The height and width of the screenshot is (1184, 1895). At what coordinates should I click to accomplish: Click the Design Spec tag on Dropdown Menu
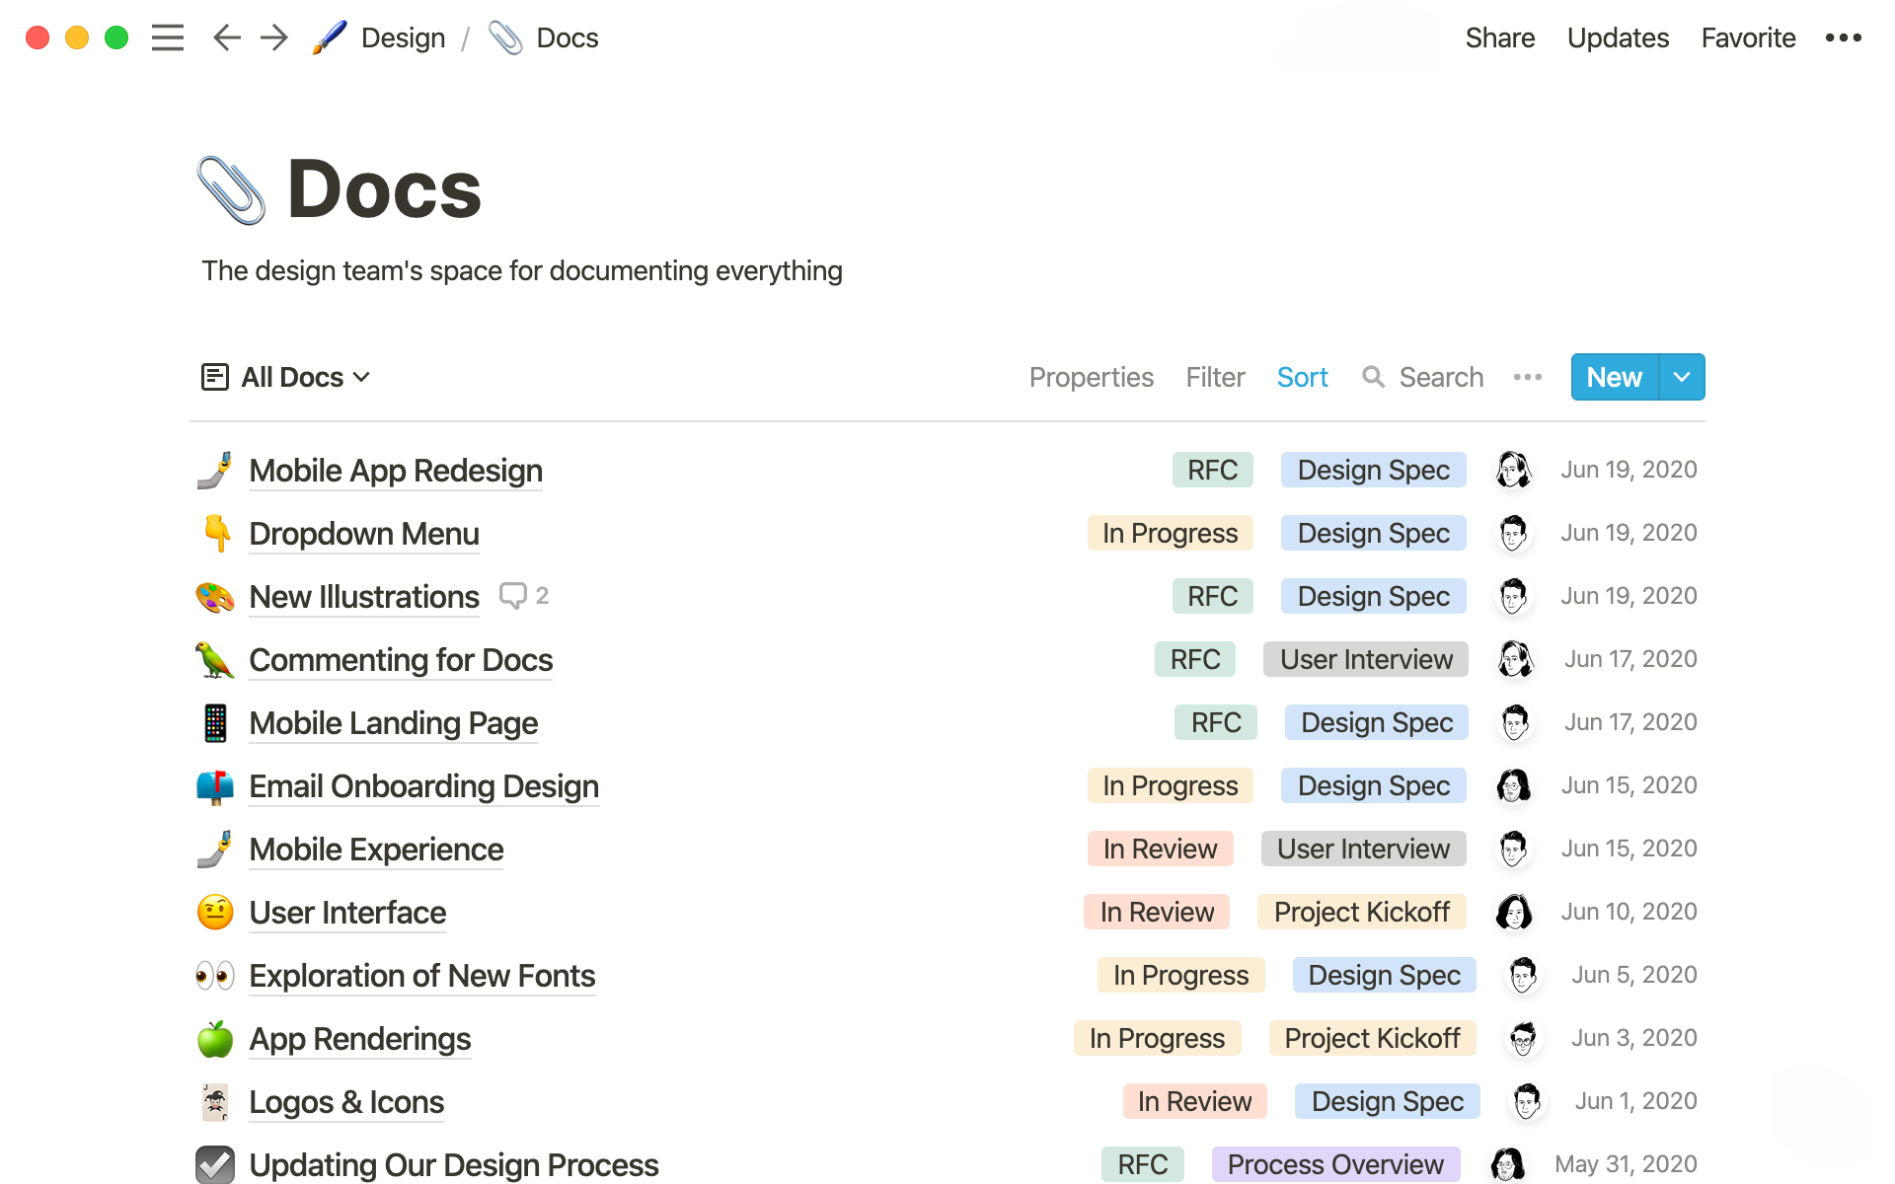coord(1373,532)
